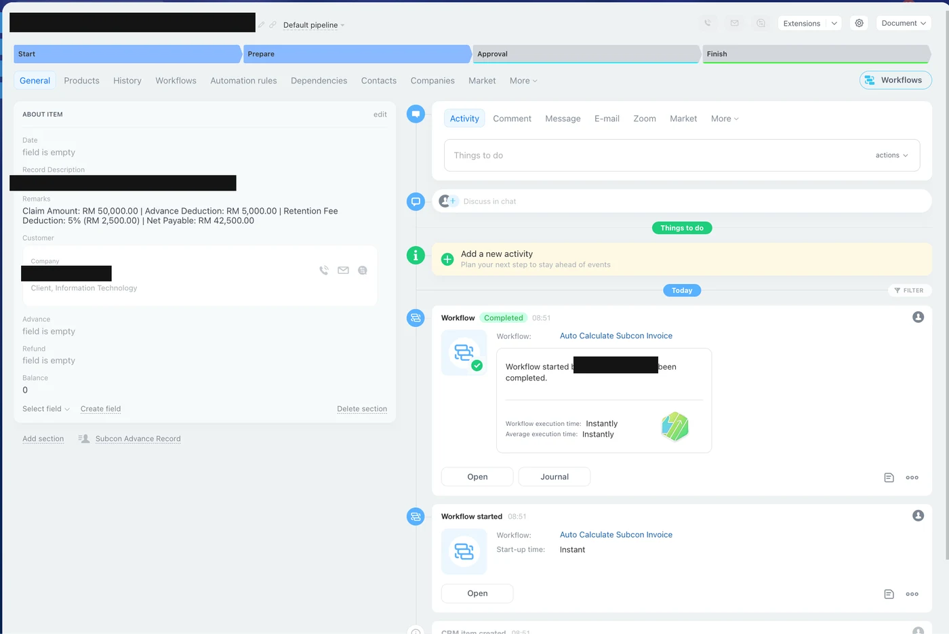Image resolution: width=949 pixels, height=634 pixels.
Task: Click Journal button on completed workflow
Action: pyautogui.click(x=554, y=477)
